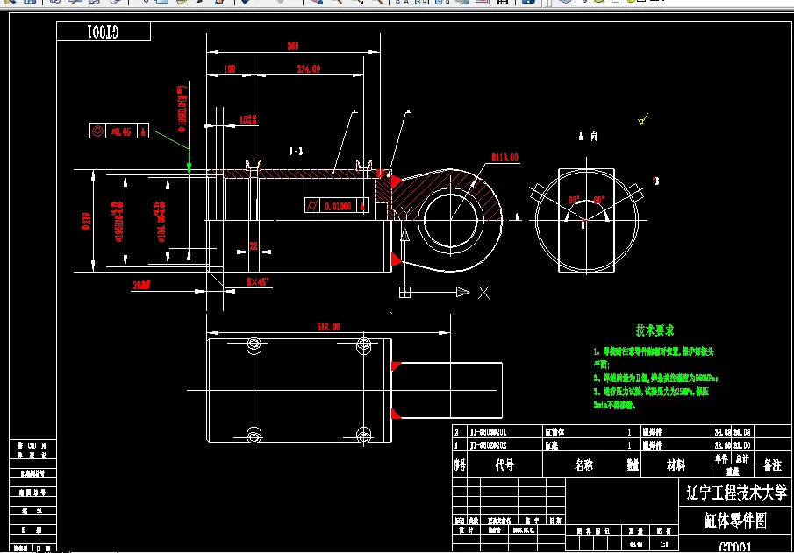This screenshot has width=794, height=553.
Task: Select the bottom-left bolt hole in bottom view
Action: tap(254, 435)
